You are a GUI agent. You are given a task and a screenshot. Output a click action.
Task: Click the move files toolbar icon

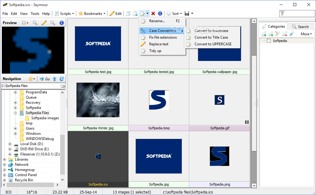coord(136,13)
